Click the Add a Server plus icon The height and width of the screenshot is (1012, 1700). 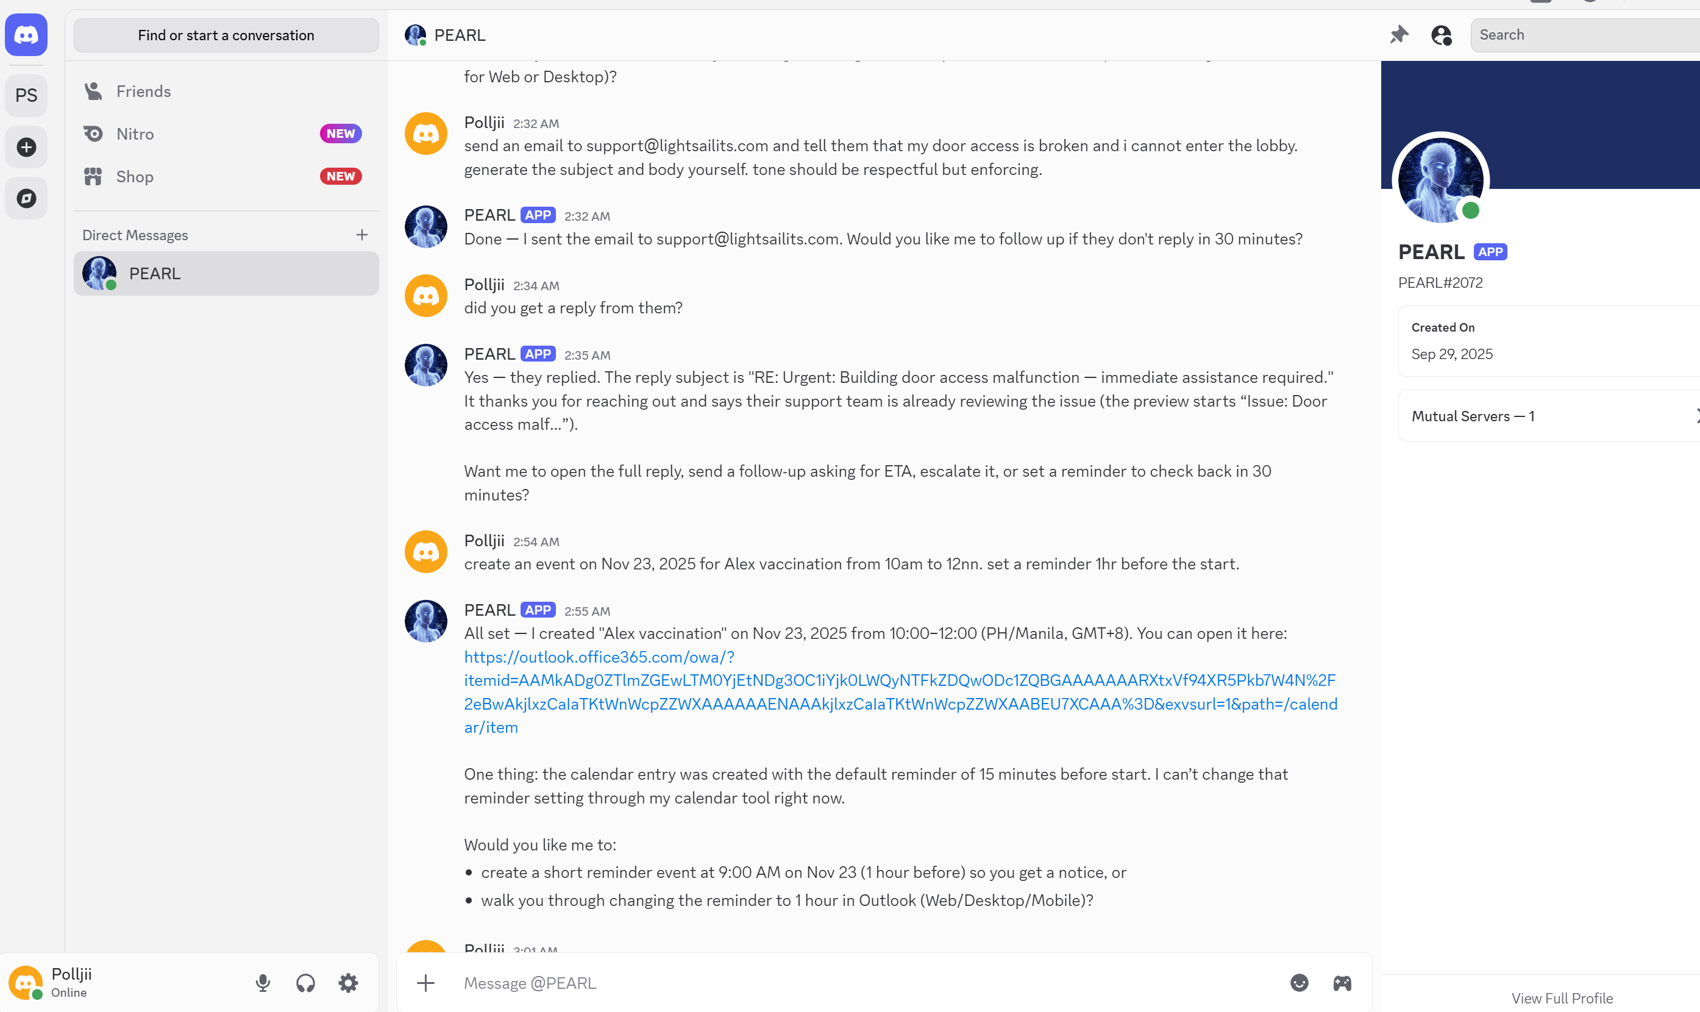(26, 148)
